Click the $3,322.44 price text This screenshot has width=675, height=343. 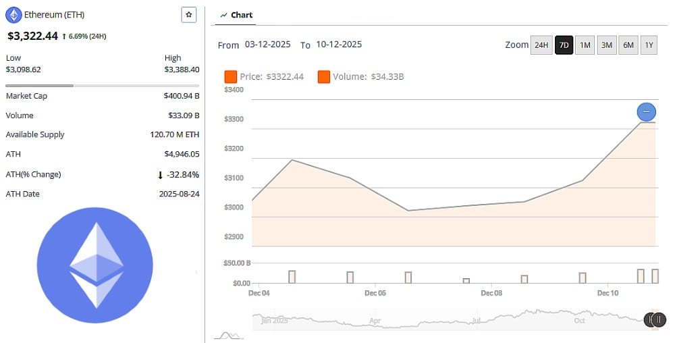coord(32,36)
